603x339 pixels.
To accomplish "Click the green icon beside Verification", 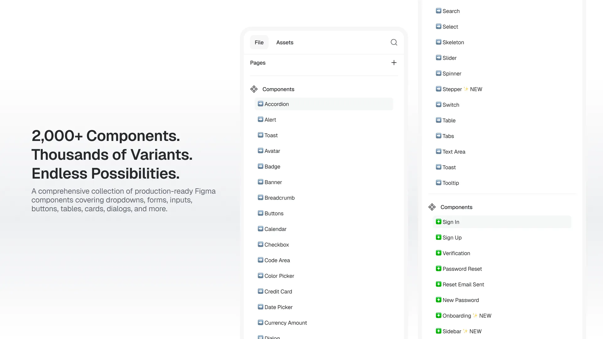I will tap(438, 253).
